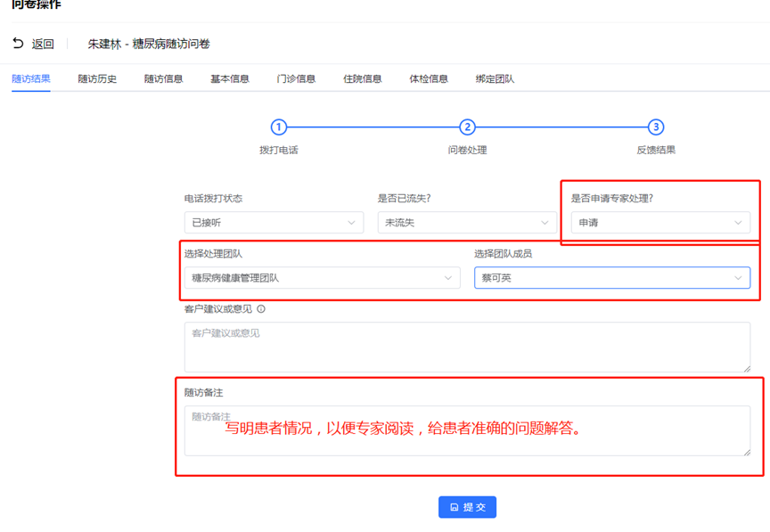Open the 是否申请专家处理 dropdown

coord(660,223)
